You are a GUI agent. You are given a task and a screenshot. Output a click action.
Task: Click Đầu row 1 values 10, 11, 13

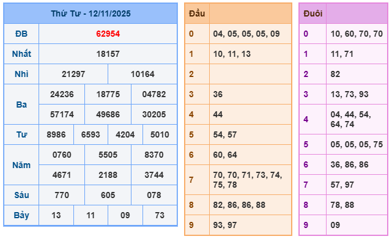[232, 54]
